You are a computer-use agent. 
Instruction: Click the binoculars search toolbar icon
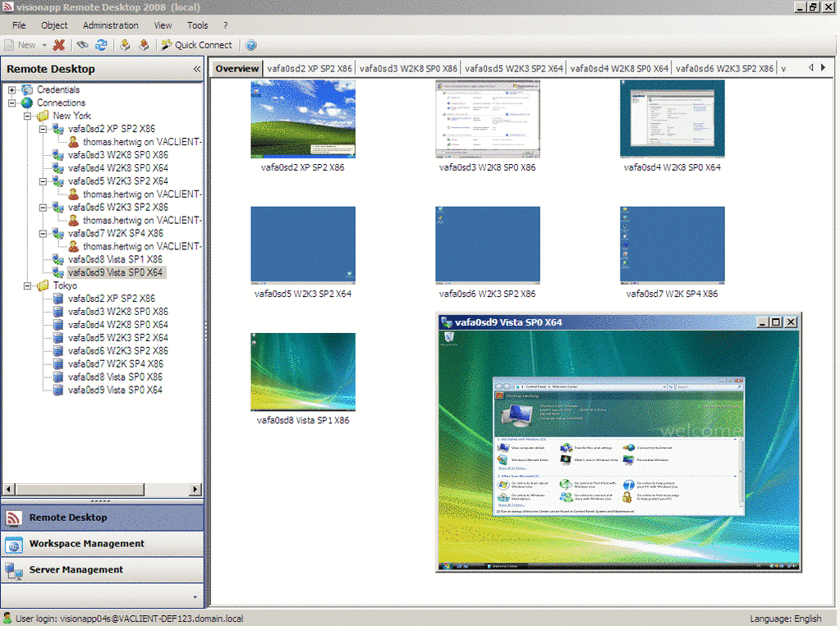pos(82,45)
